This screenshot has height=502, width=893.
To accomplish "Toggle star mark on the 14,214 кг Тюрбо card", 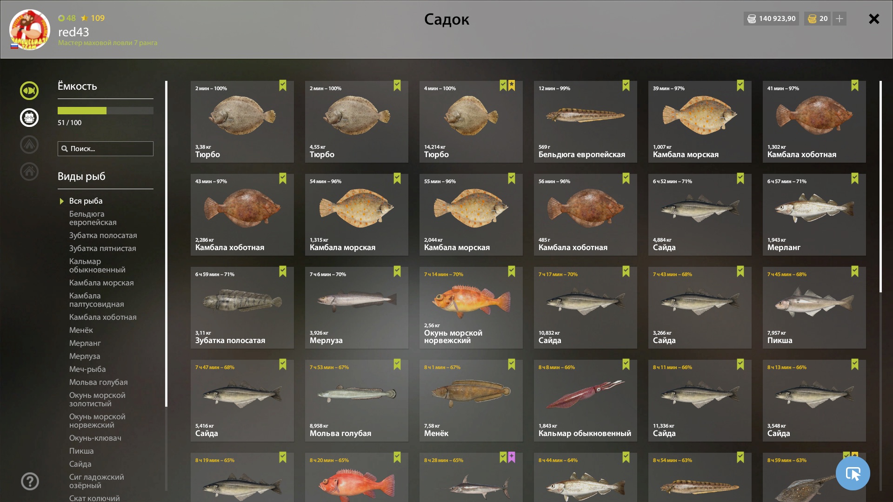I will pos(512,86).
